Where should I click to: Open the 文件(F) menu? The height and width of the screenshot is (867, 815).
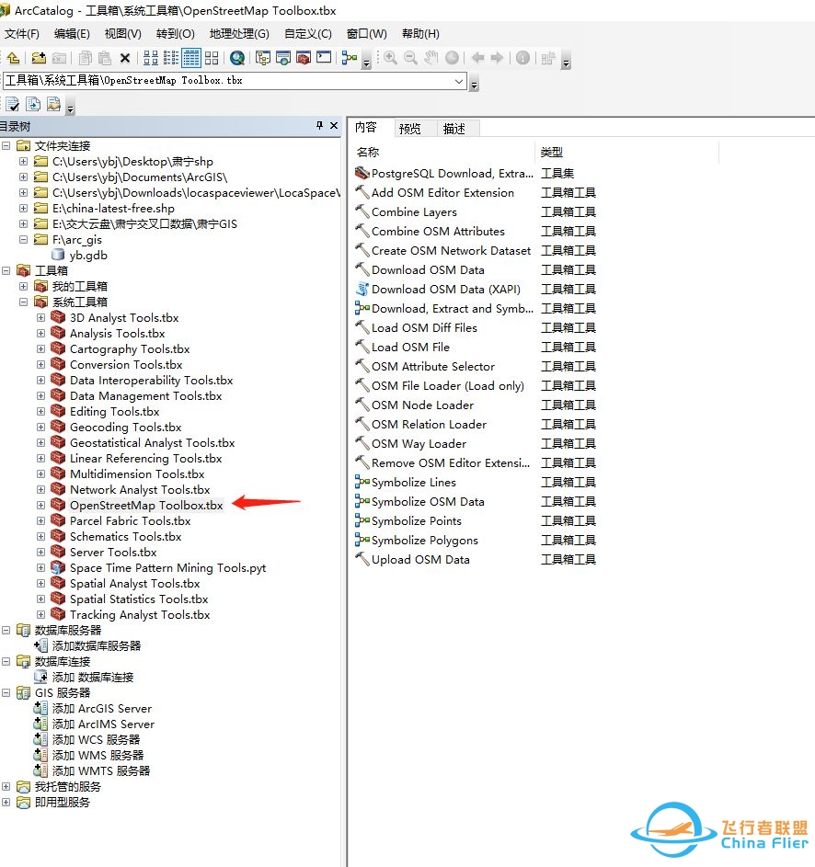[22, 34]
